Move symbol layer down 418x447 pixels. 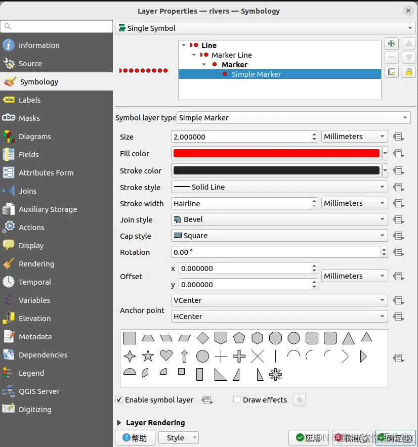[408, 58]
